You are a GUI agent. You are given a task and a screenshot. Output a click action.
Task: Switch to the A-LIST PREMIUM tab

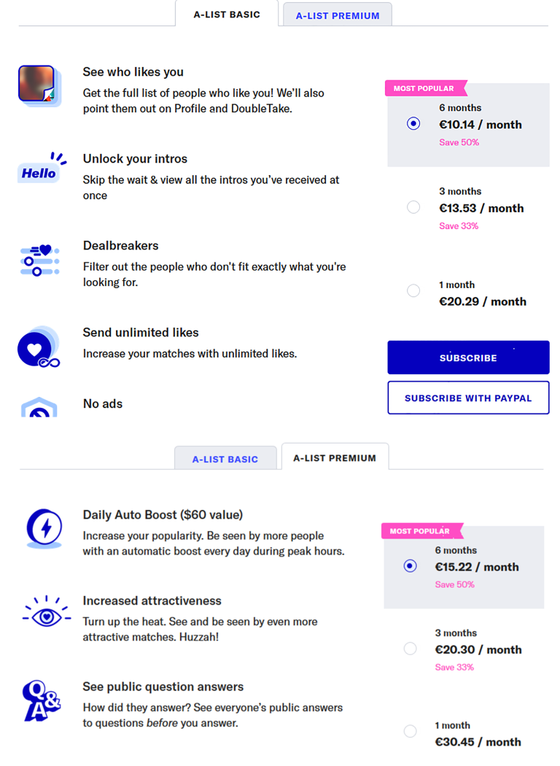[x=337, y=15]
